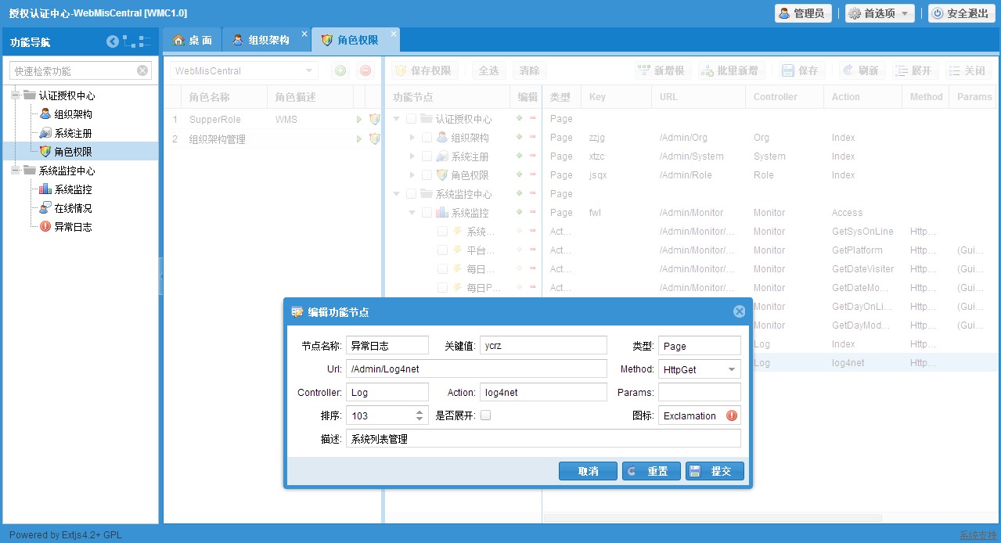Click the shield icon in 组织架构管理 row
Screen dimensions: 1001x543
(374, 138)
